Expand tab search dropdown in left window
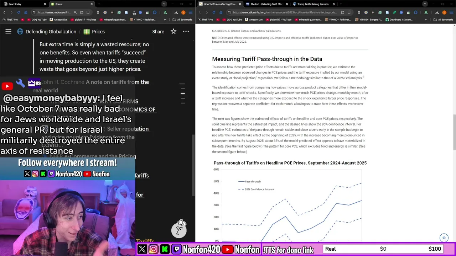Viewport: 456px width, 256px height. coord(164,4)
